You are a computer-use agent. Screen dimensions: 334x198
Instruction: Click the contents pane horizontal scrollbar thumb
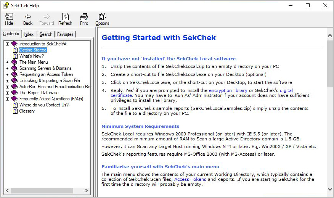tap(42, 190)
